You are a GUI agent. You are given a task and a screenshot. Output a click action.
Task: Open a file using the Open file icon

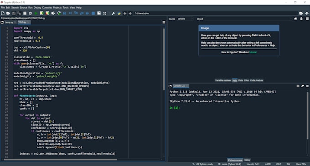pyautogui.click(x=8, y=13)
